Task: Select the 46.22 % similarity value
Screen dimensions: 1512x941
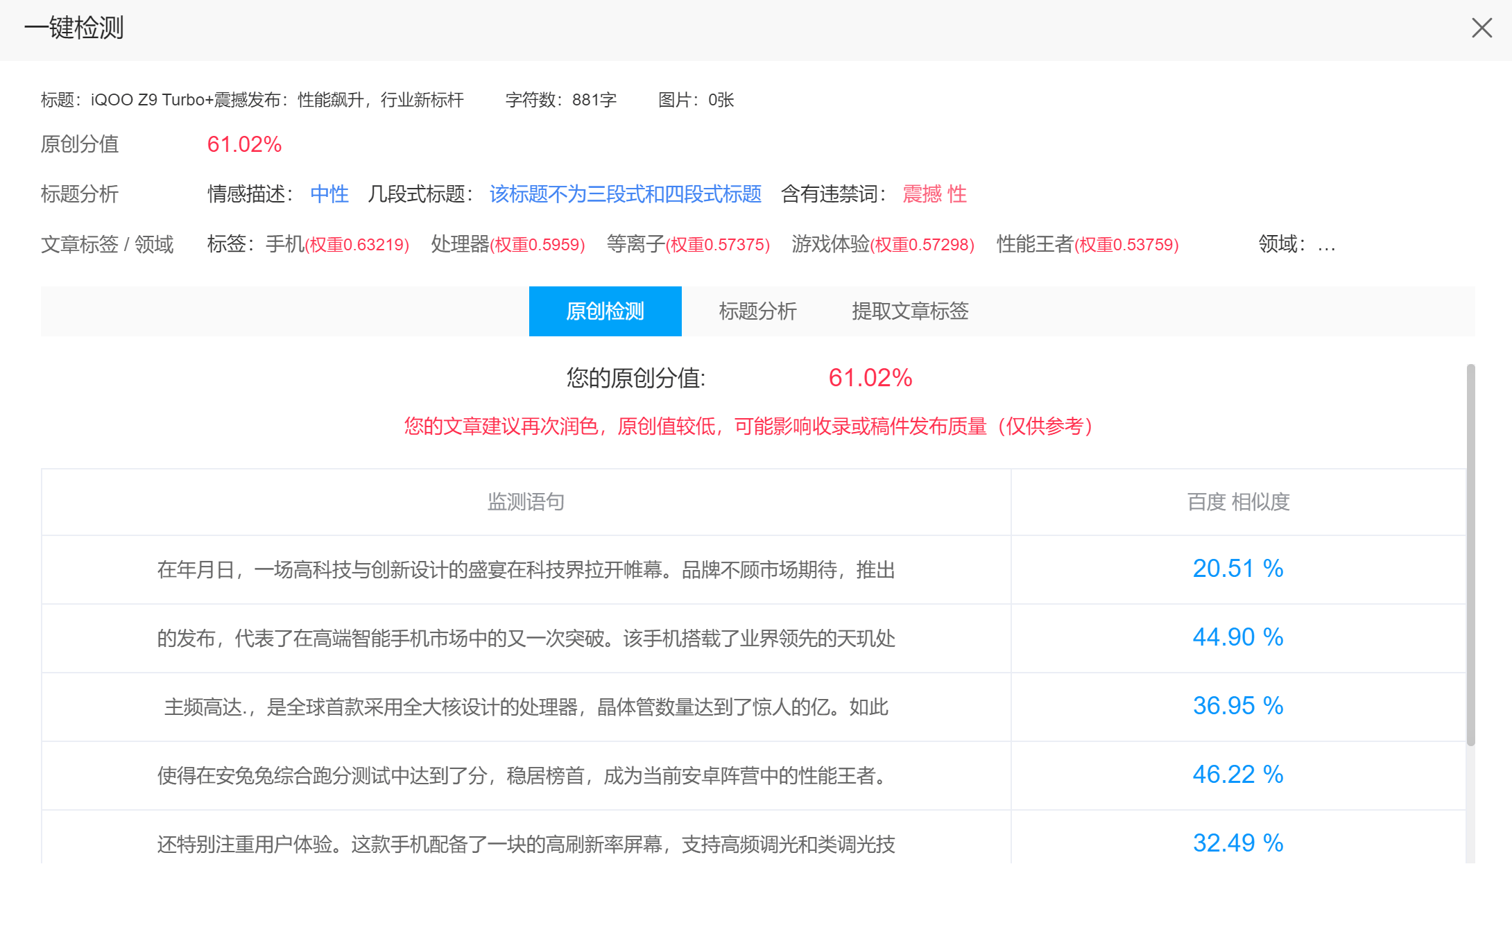Action: pyautogui.click(x=1238, y=775)
